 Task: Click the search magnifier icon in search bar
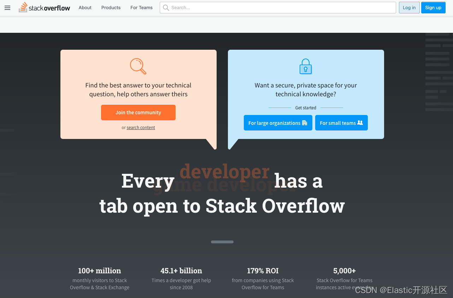pyautogui.click(x=166, y=8)
